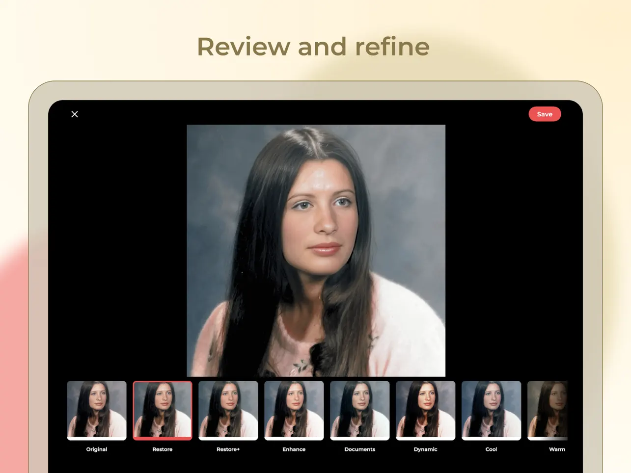Click the large portrait preview image
This screenshot has width=631, height=473.
316,251
